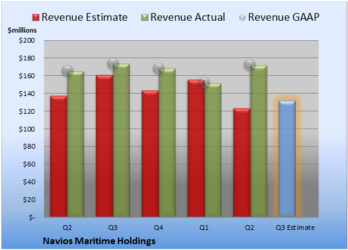Select the green actual bar above Q3
The height and width of the screenshot is (250, 348).
click(121, 140)
